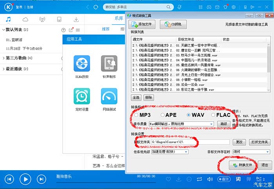274x189 pixels.
Task: Open the list menu icon on 默认列表
Action: pyautogui.click(x=78, y=30)
